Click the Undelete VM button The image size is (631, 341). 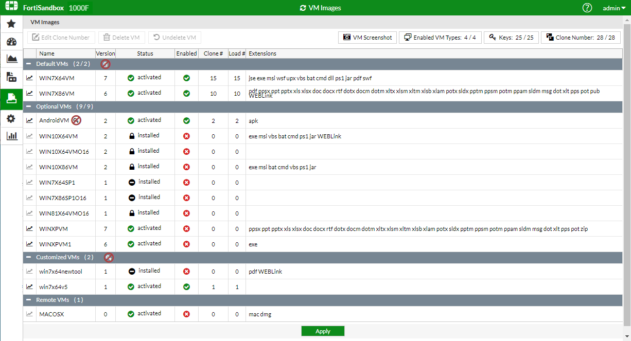[174, 38]
